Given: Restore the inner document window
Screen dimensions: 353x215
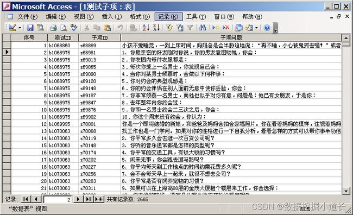Looking at the screenshot, I should pyautogui.click(x=338, y=16).
